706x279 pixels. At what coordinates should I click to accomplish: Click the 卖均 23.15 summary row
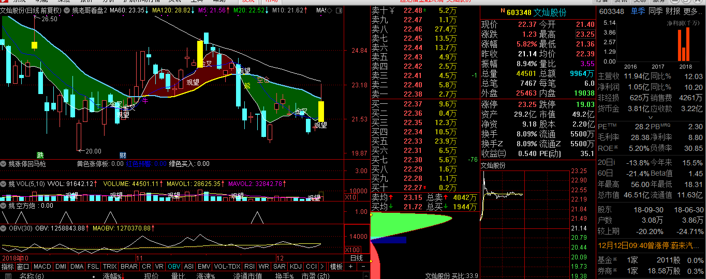[425, 197]
